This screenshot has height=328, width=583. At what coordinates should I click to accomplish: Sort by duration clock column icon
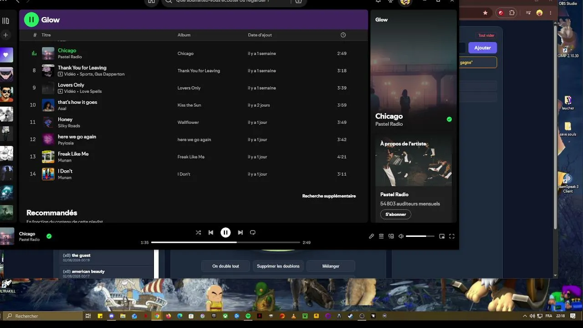(x=343, y=35)
